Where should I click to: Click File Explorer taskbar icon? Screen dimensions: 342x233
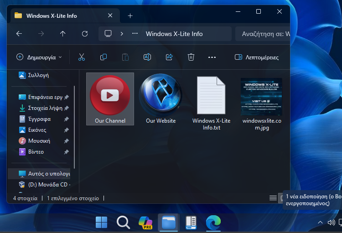pyautogui.click(x=168, y=223)
